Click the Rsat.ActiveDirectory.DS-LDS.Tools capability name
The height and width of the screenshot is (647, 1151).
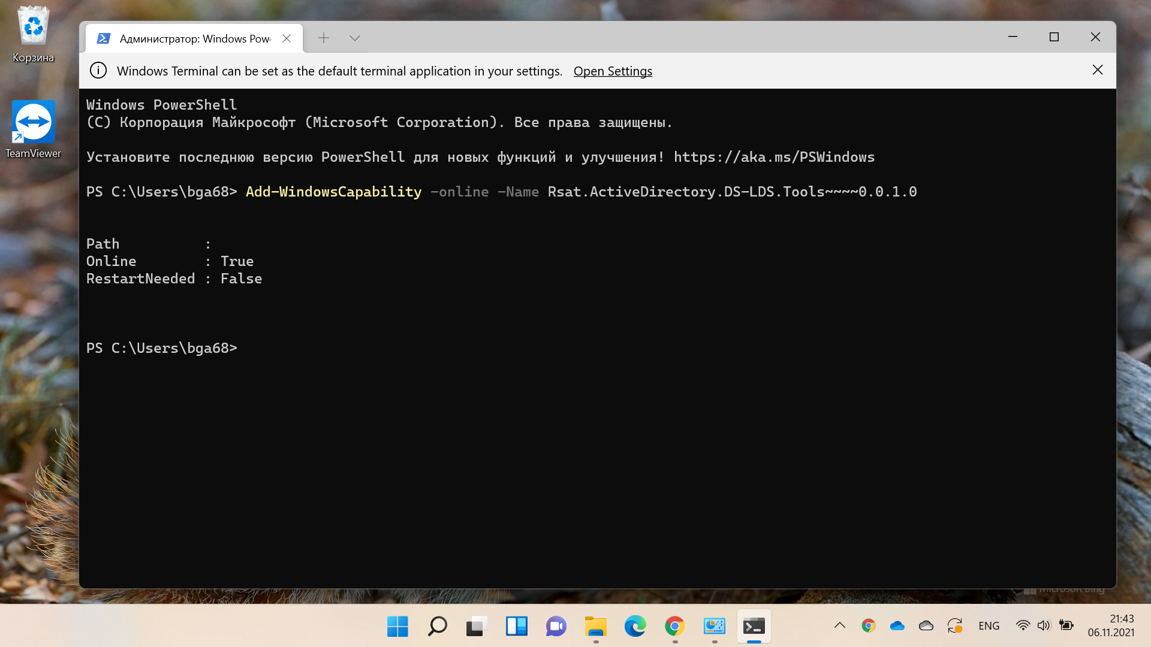[x=732, y=192]
